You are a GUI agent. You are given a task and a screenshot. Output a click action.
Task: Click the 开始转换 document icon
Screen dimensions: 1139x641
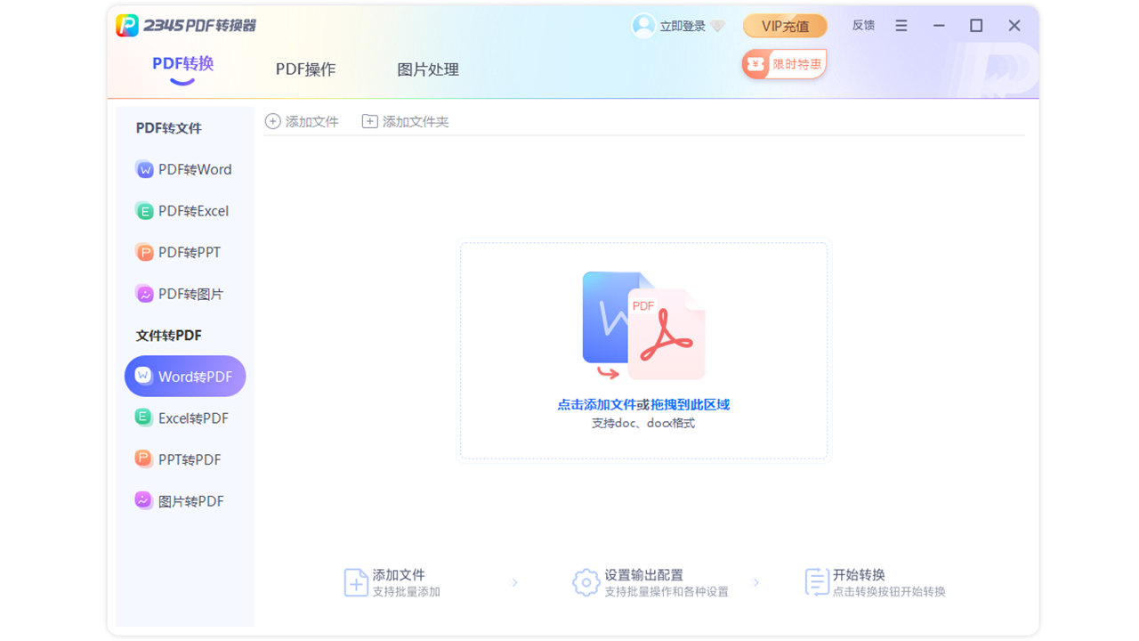pyautogui.click(x=817, y=582)
